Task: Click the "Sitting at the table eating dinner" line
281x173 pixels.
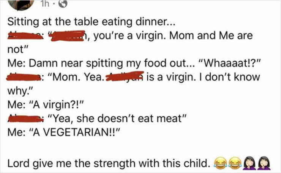Action: pyautogui.click(x=91, y=22)
